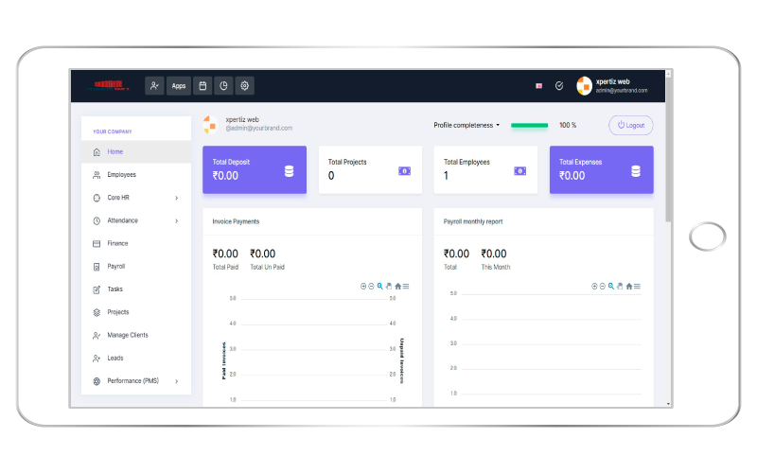
Task: Click the user check icon in top navbar
Action: click(154, 86)
